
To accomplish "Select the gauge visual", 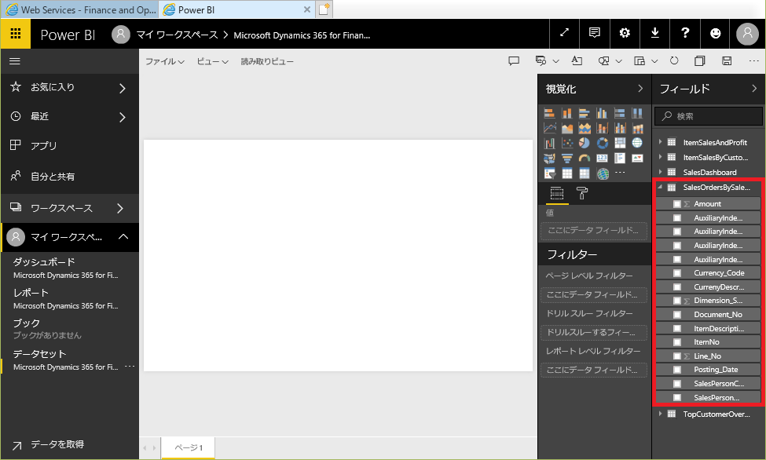I will click(x=585, y=159).
